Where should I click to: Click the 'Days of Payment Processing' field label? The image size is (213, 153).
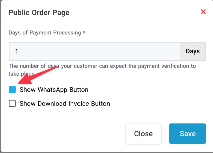(45, 32)
